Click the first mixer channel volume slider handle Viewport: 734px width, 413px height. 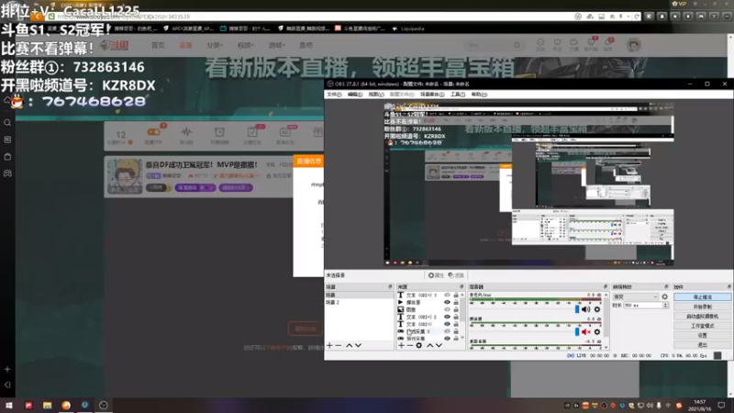577,309
